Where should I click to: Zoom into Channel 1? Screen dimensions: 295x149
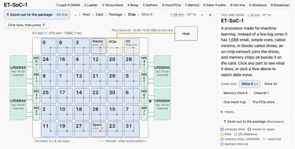click(261, 93)
